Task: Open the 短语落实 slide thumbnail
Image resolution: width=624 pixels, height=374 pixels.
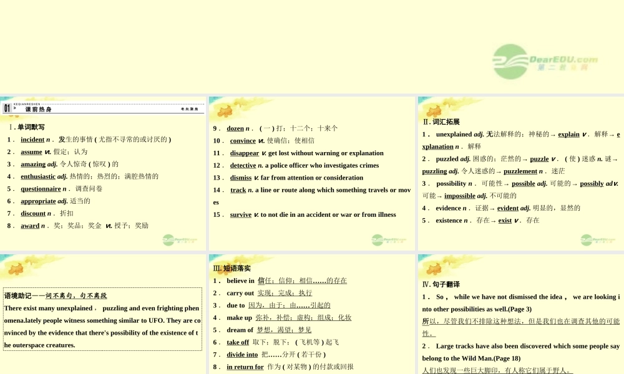Action: tap(311, 314)
